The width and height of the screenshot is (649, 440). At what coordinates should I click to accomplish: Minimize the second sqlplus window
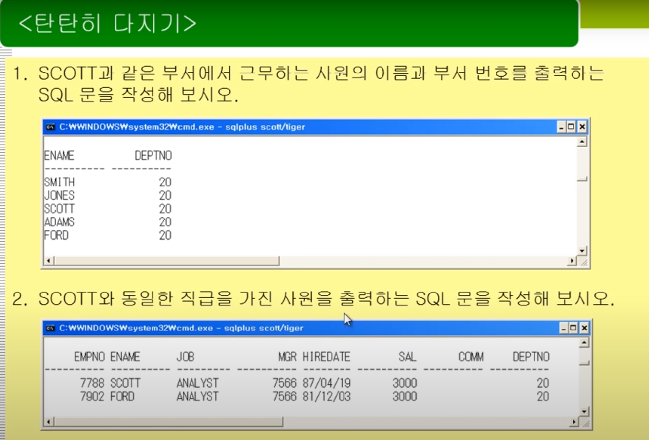[564, 328]
